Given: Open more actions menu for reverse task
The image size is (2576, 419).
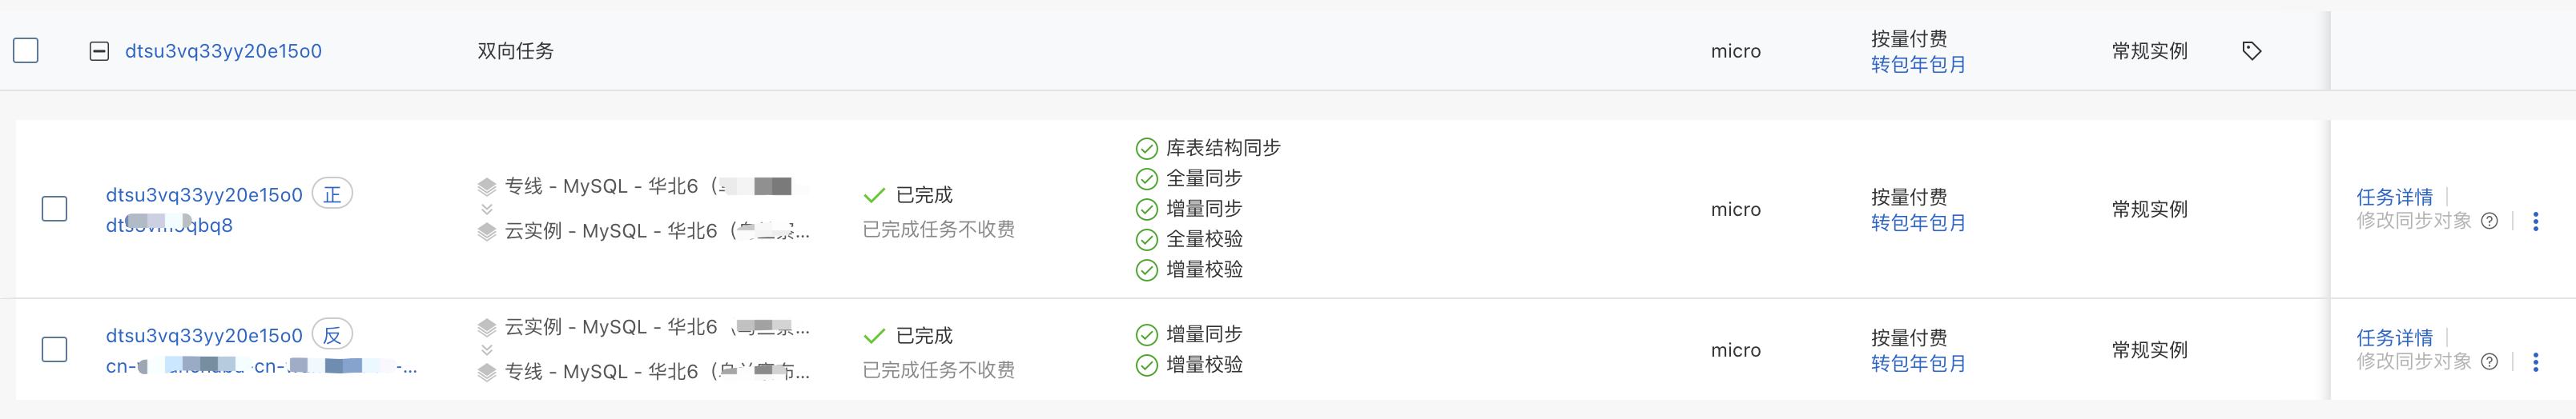Looking at the screenshot, I should tap(2535, 362).
